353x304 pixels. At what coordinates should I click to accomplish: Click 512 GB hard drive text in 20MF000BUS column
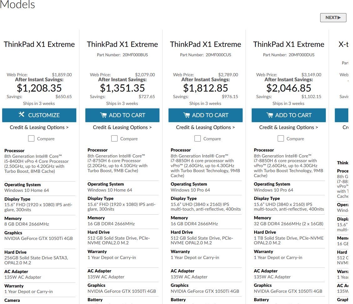[119, 241]
